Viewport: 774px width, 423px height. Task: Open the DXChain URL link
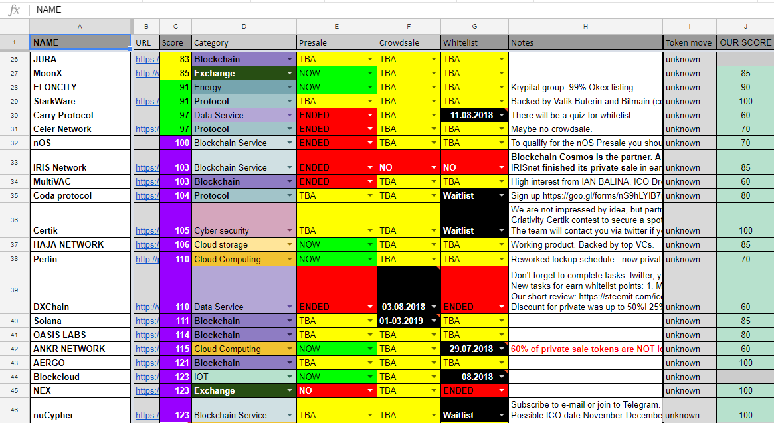(147, 307)
